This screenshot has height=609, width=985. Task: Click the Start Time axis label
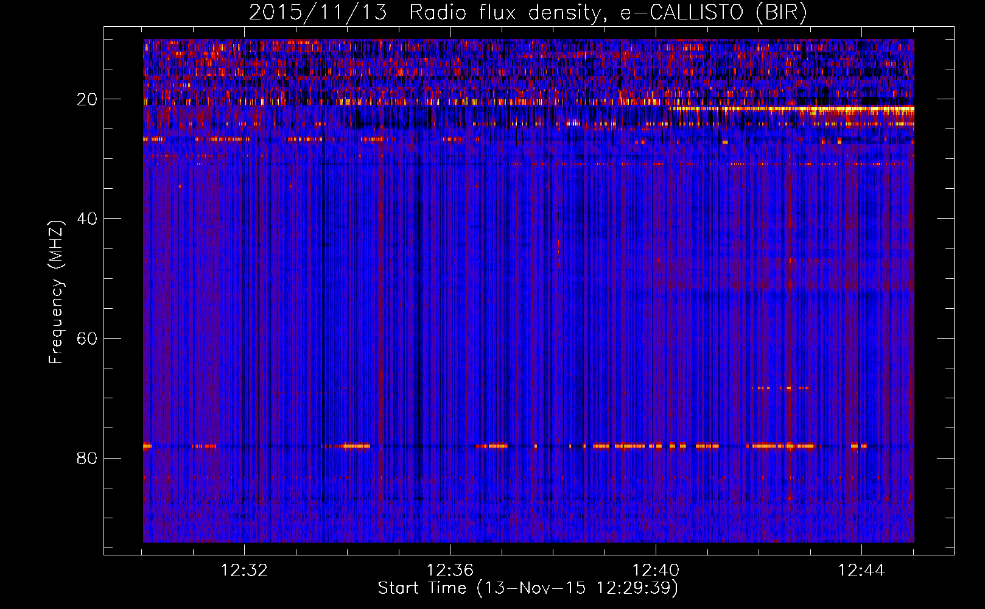(528, 588)
